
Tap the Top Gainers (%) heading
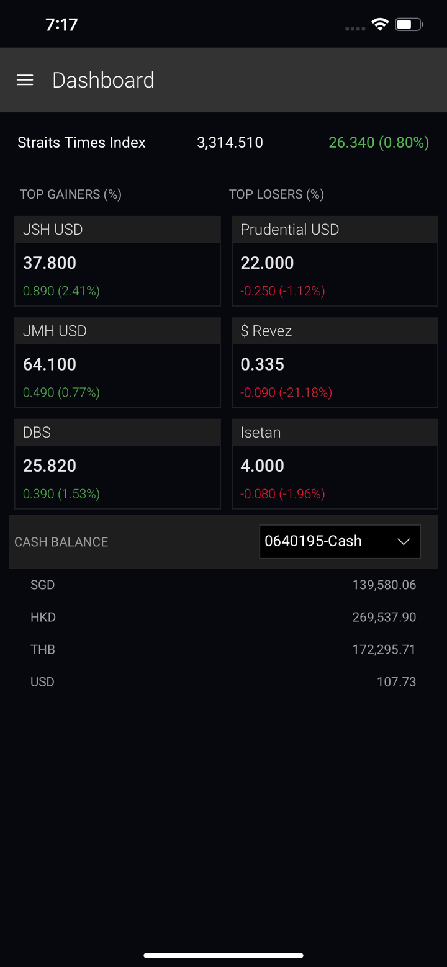[71, 194]
